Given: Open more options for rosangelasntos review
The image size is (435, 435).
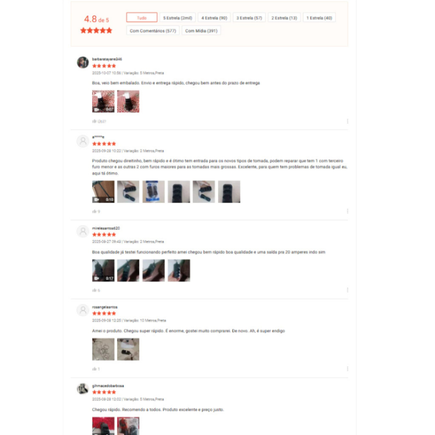Looking at the screenshot, I should (347, 369).
